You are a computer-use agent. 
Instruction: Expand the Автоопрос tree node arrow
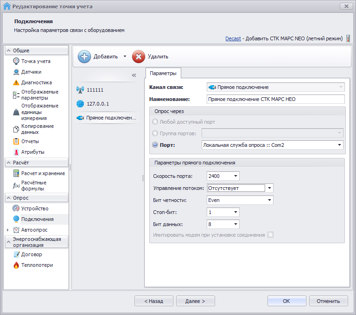pos(7,230)
